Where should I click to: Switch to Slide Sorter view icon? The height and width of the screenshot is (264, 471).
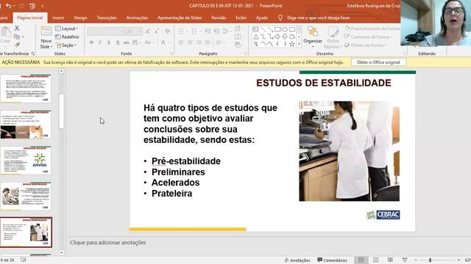[x=375, y=260]
